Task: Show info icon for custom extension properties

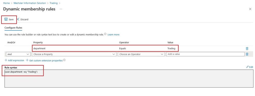Action: [64, 60]
